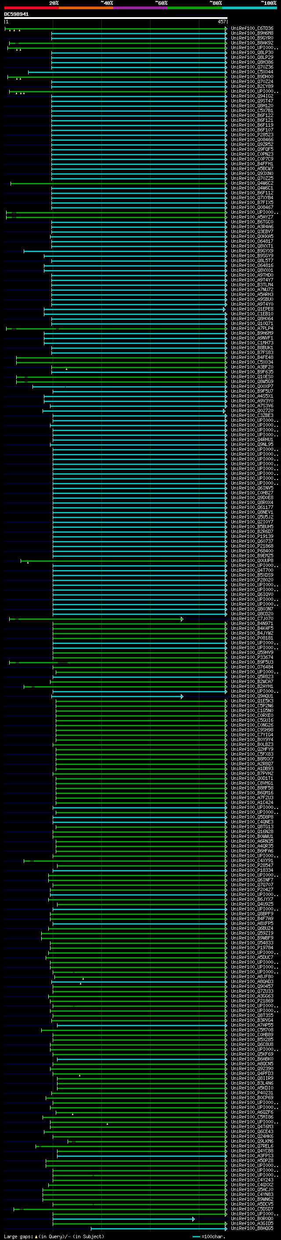Click the UniRef100_Q0UUP8 label
The width and height of the screenshot is (281, 1240).
click(x=252, y=561)
